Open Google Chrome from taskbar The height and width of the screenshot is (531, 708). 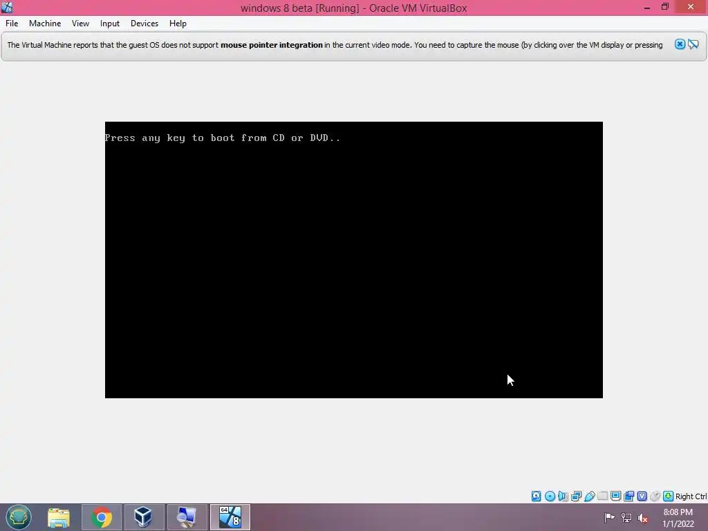[x=101, y=517]
